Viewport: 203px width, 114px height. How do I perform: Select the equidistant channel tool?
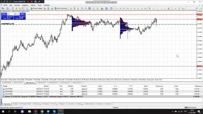[x=168, y=9]
